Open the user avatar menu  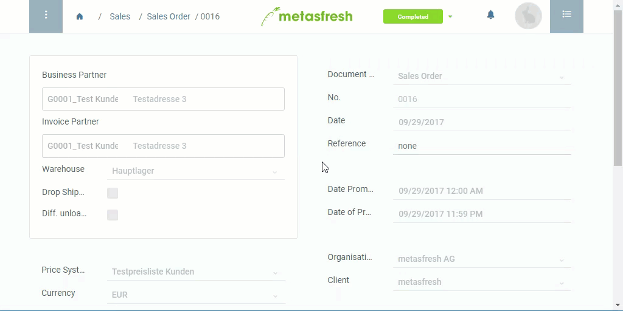click(528, 16)
